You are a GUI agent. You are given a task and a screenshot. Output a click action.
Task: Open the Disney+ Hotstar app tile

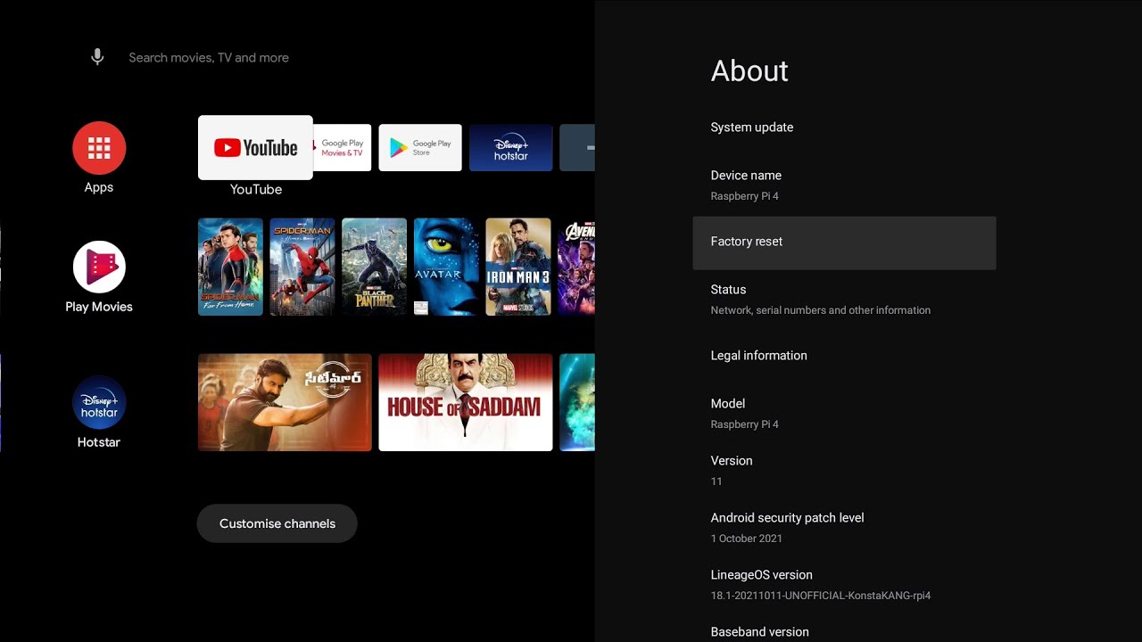point(511,147)
